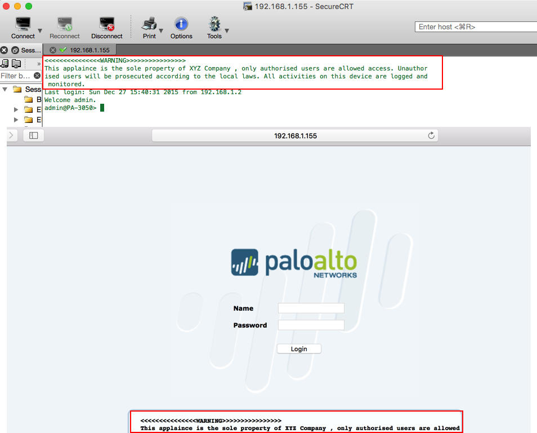Click the Reconnect icon

click(64, 23)
